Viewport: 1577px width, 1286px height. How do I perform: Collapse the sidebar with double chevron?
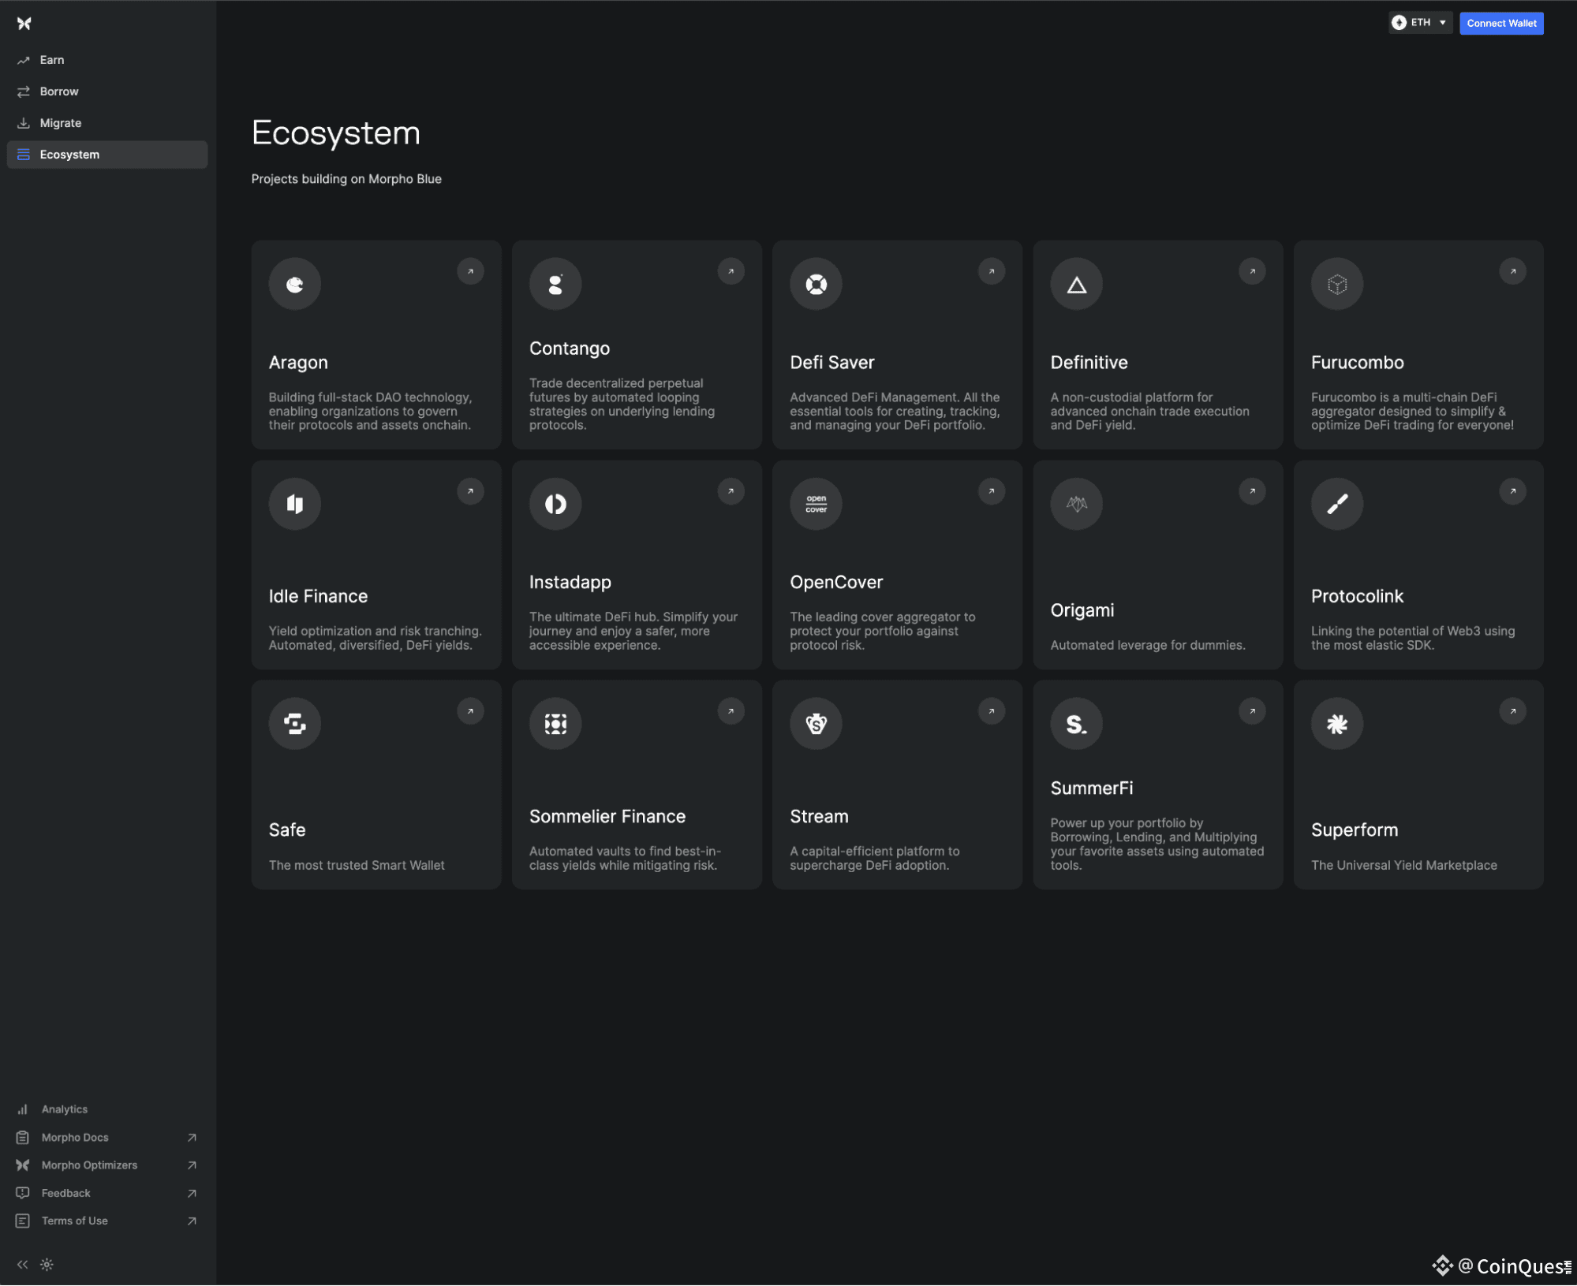22,1265
